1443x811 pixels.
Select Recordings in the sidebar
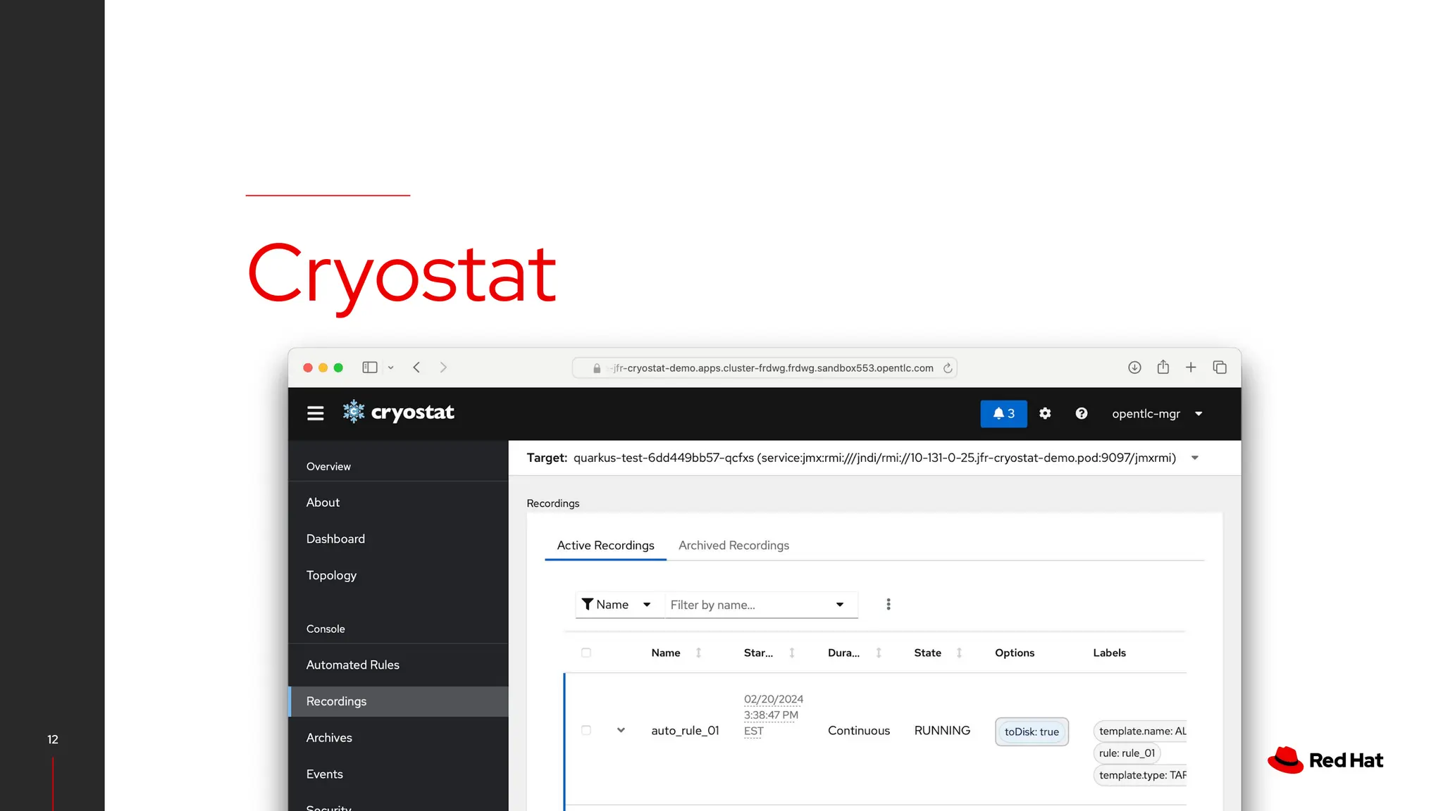(x=398, y=701)
